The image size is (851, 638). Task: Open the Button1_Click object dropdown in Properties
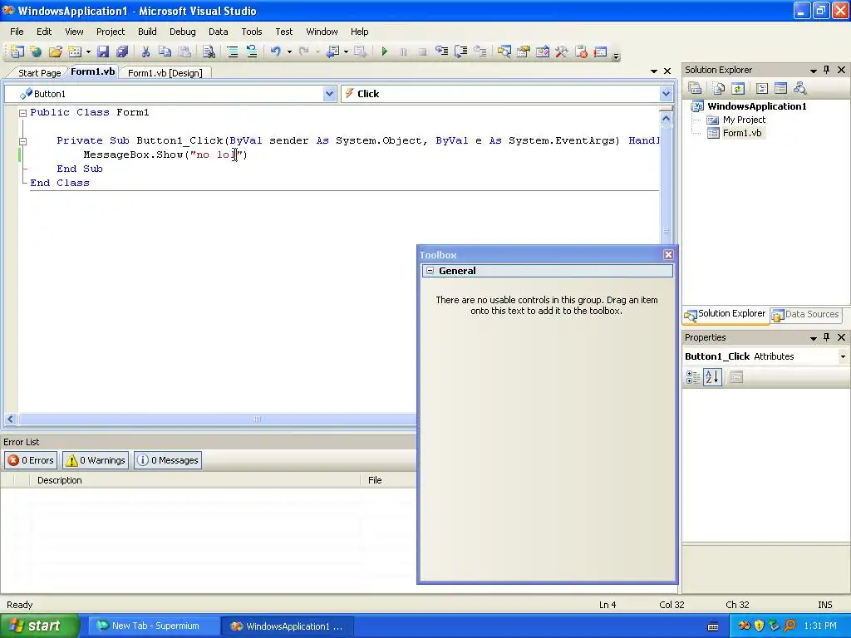tap(843, 357)
